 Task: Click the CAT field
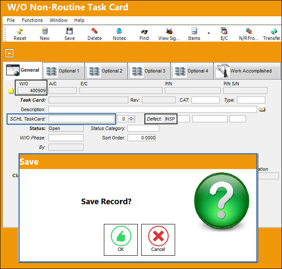pos(206,100)
